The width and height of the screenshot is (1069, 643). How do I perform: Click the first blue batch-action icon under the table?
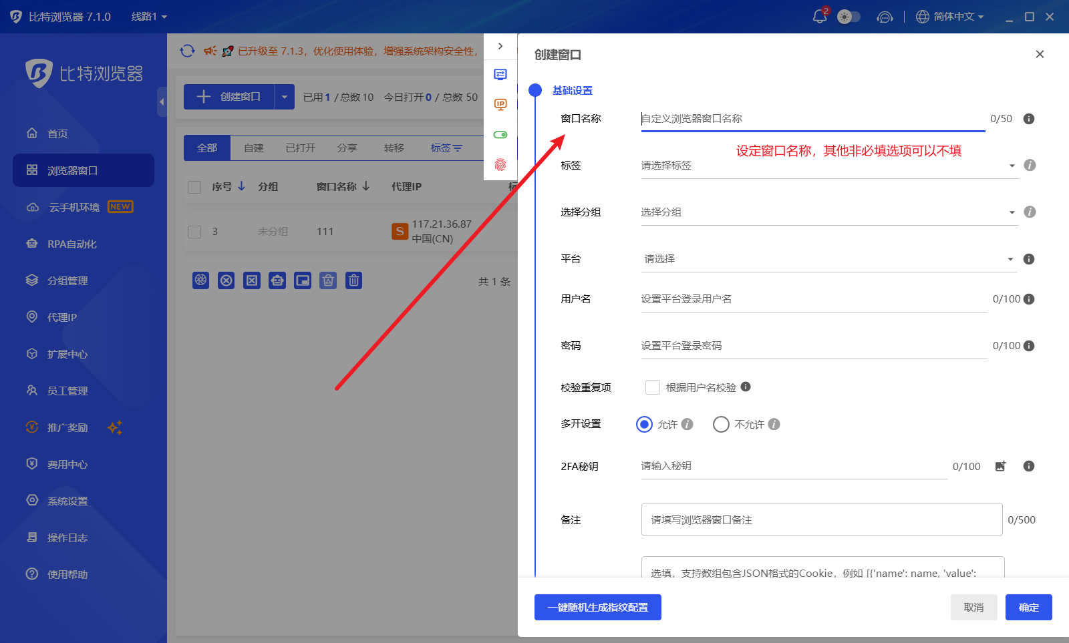click(201, 280)
